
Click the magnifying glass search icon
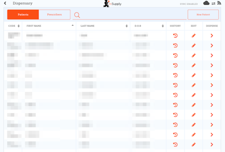[77, 15]
